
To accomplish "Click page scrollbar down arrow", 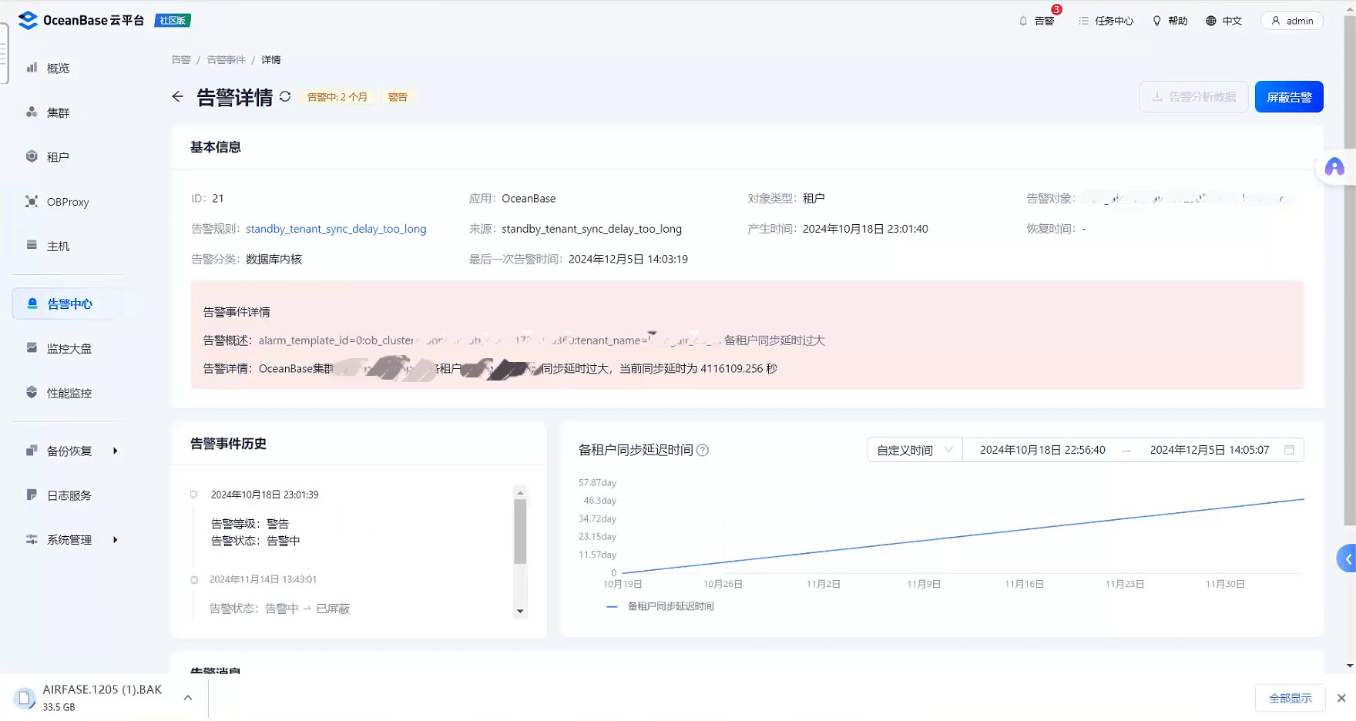I will (1349, 666).
